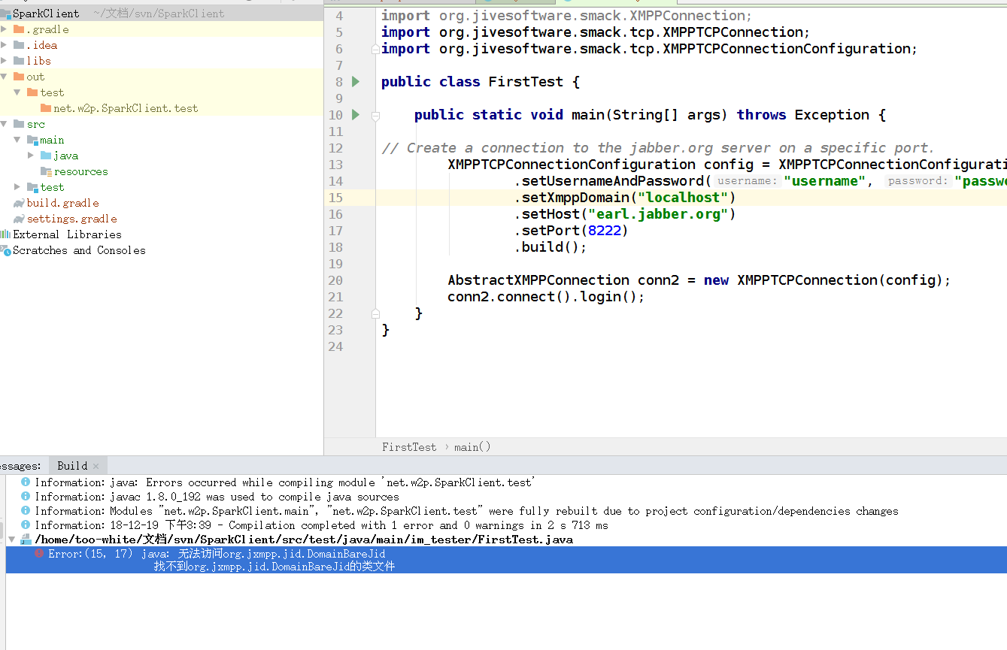Click the libs folder icon
This screenshot has width=1007, height=650.
click(x=19, y=61)
